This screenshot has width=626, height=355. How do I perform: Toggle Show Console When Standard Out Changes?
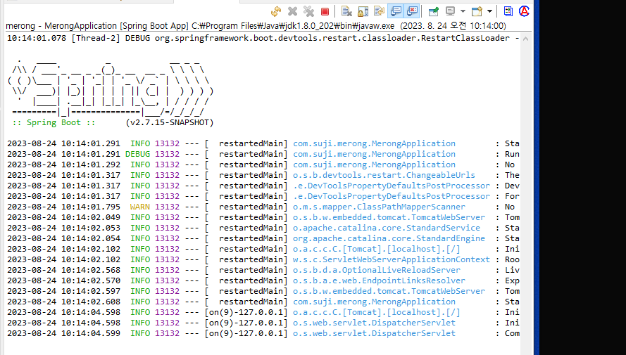pos(396,11)
